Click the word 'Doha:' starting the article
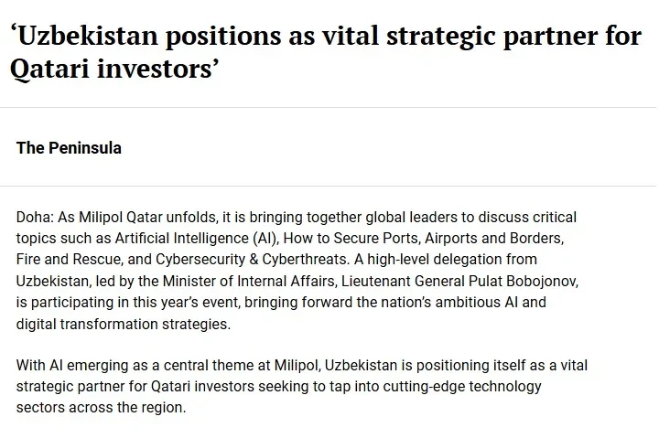Screen dimensions: 659x438 tap(35, 218)
